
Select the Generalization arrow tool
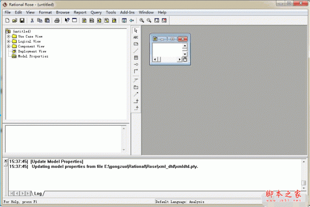(135, 101)
